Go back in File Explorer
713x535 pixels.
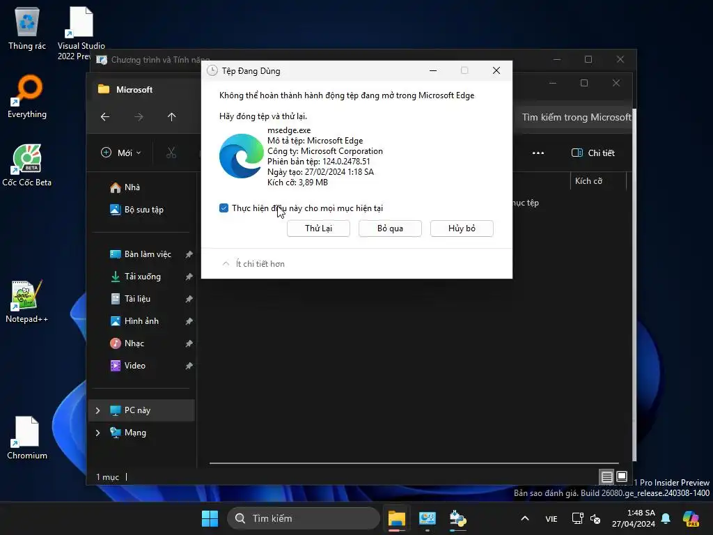tap(105, 117)
